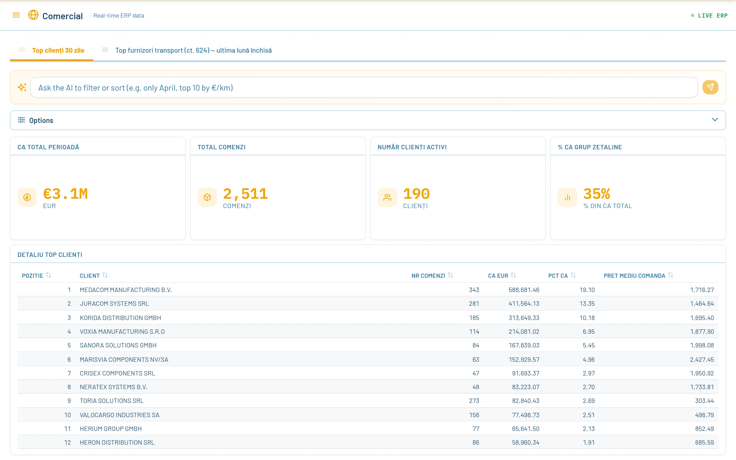The width and height of the screenshot is (736, 460).
Task: Click the 190 clienți value
Action: pos(416,194)
